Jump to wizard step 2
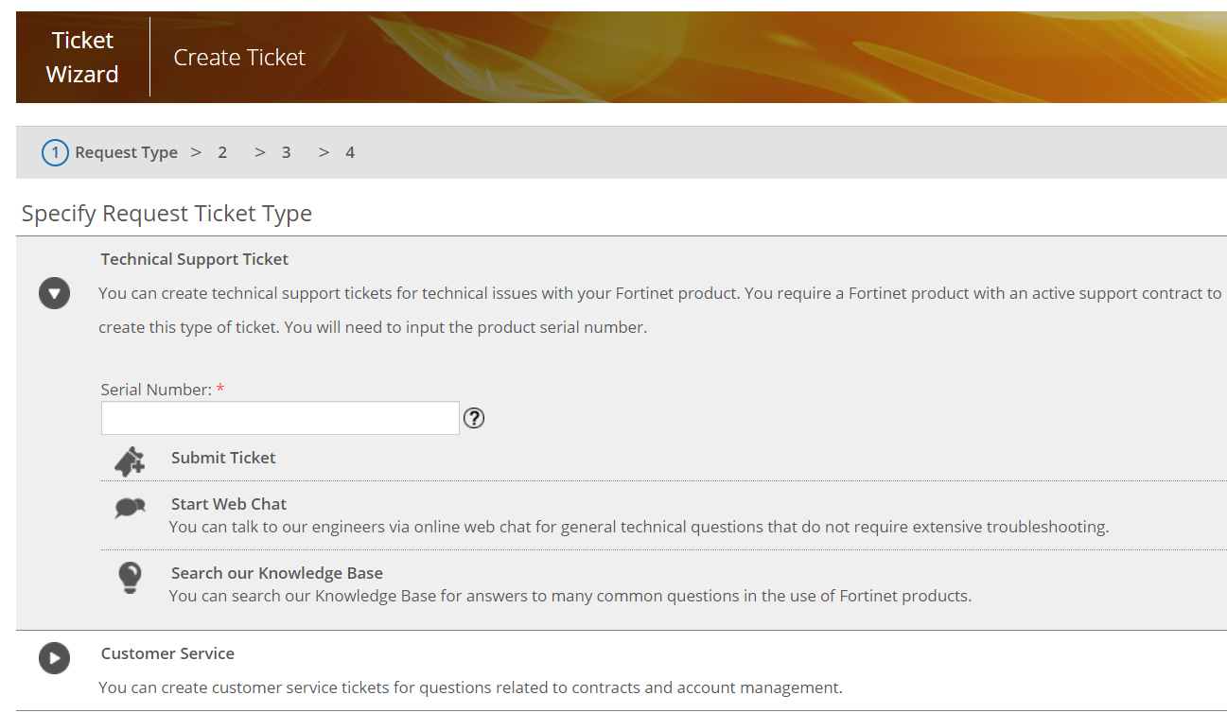Viewport: 1227px width, 713px height. tap(222, 152)
